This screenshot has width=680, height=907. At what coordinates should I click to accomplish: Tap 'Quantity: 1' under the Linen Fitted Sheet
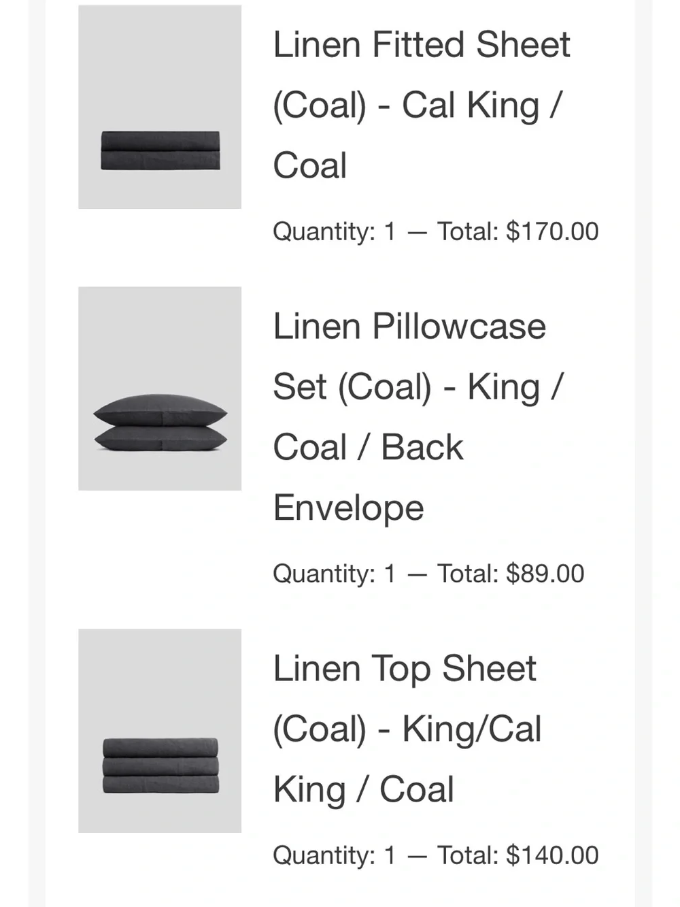tap(334, 231)
